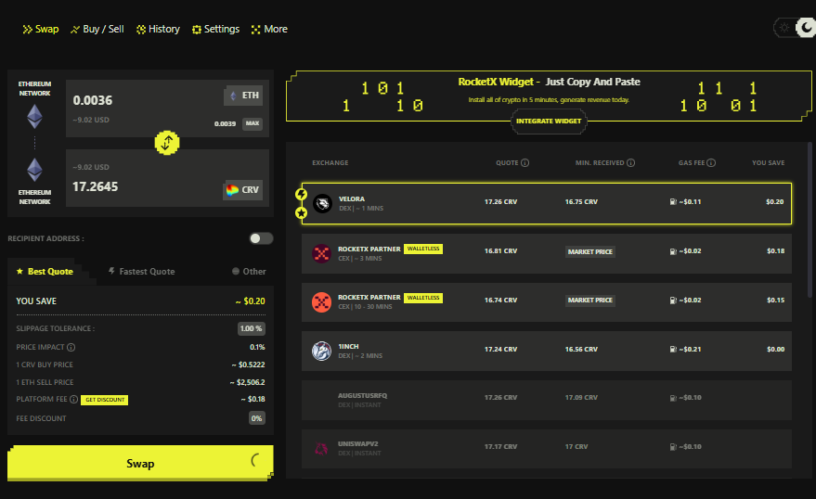The image size is (816, 499).
Task: Click the Platform Fee info icon
Action: click(x=74, y=399)
